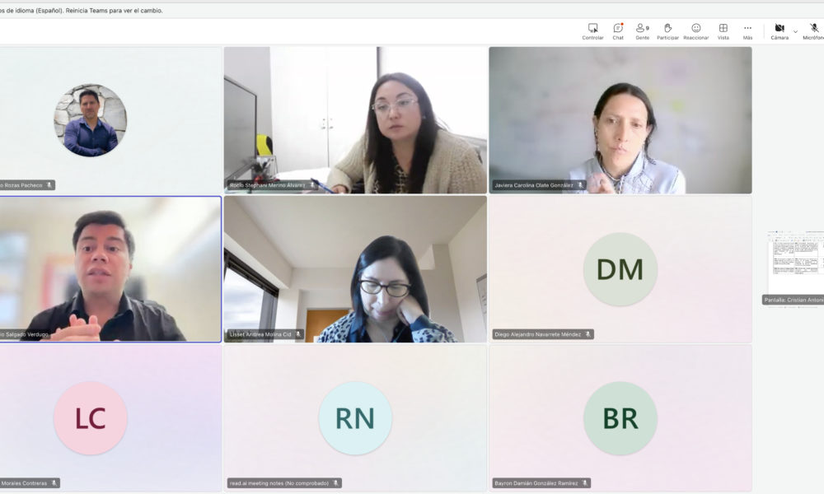Click the Rozas Pacheco profile photo
This screenshot has width=824, height=494.
click(91, 120)
